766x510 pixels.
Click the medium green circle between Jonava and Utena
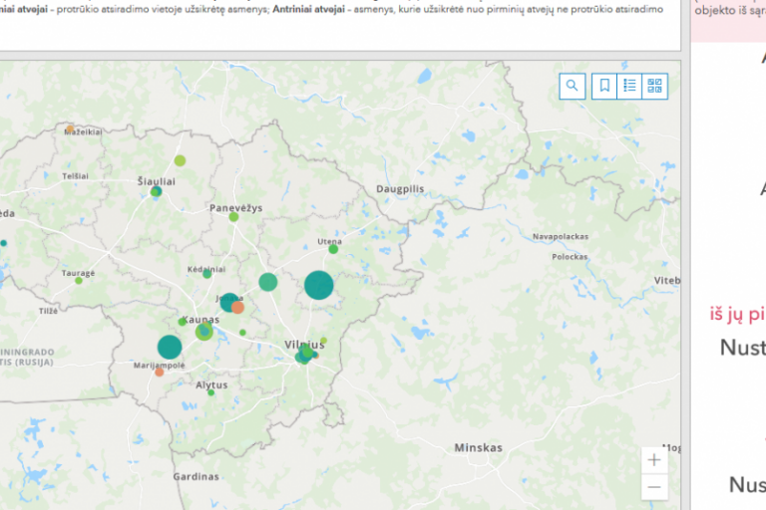click(267, 282)
